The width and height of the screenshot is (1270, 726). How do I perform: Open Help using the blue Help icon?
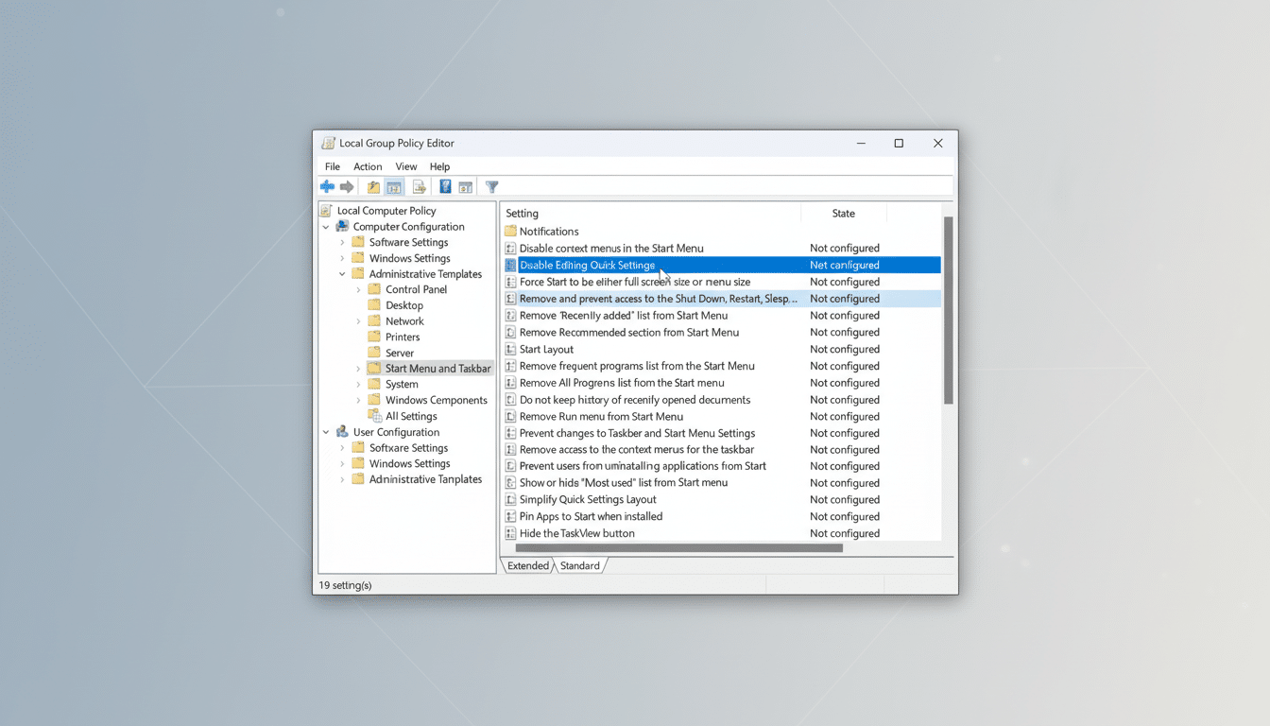coord(444,186)
